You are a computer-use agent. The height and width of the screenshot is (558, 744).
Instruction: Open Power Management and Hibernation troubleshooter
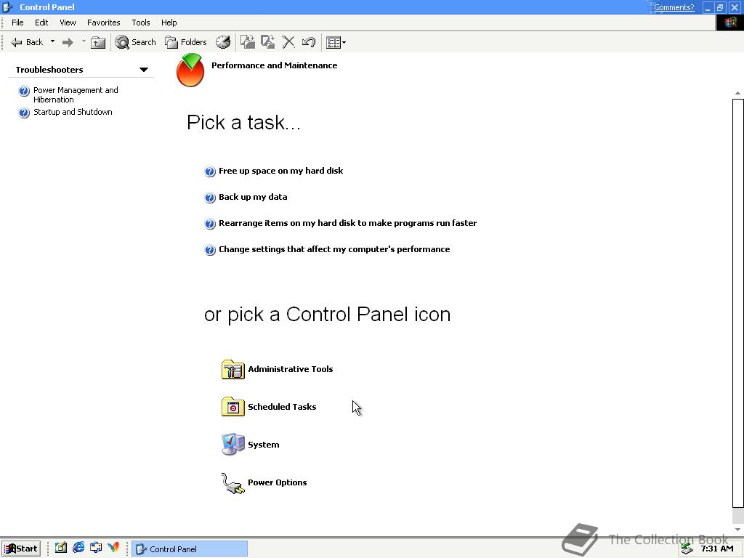(76, 95)
